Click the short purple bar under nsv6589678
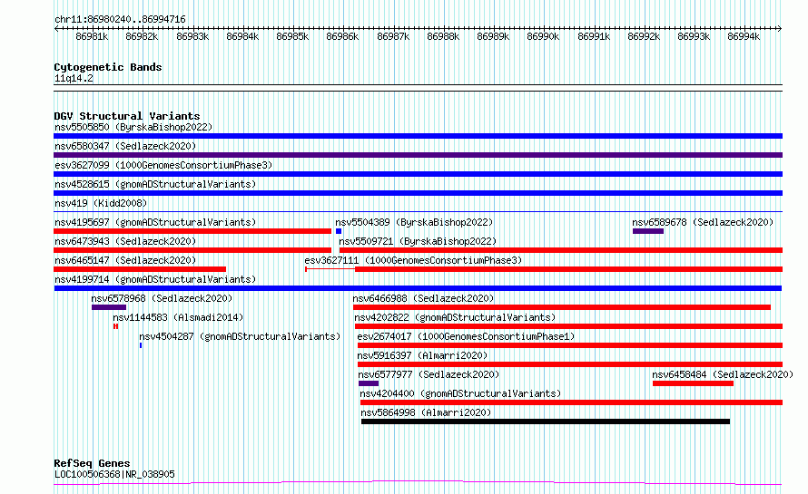Image resolution: width=808 pixels, height=494 pixels. coord(648,231)
